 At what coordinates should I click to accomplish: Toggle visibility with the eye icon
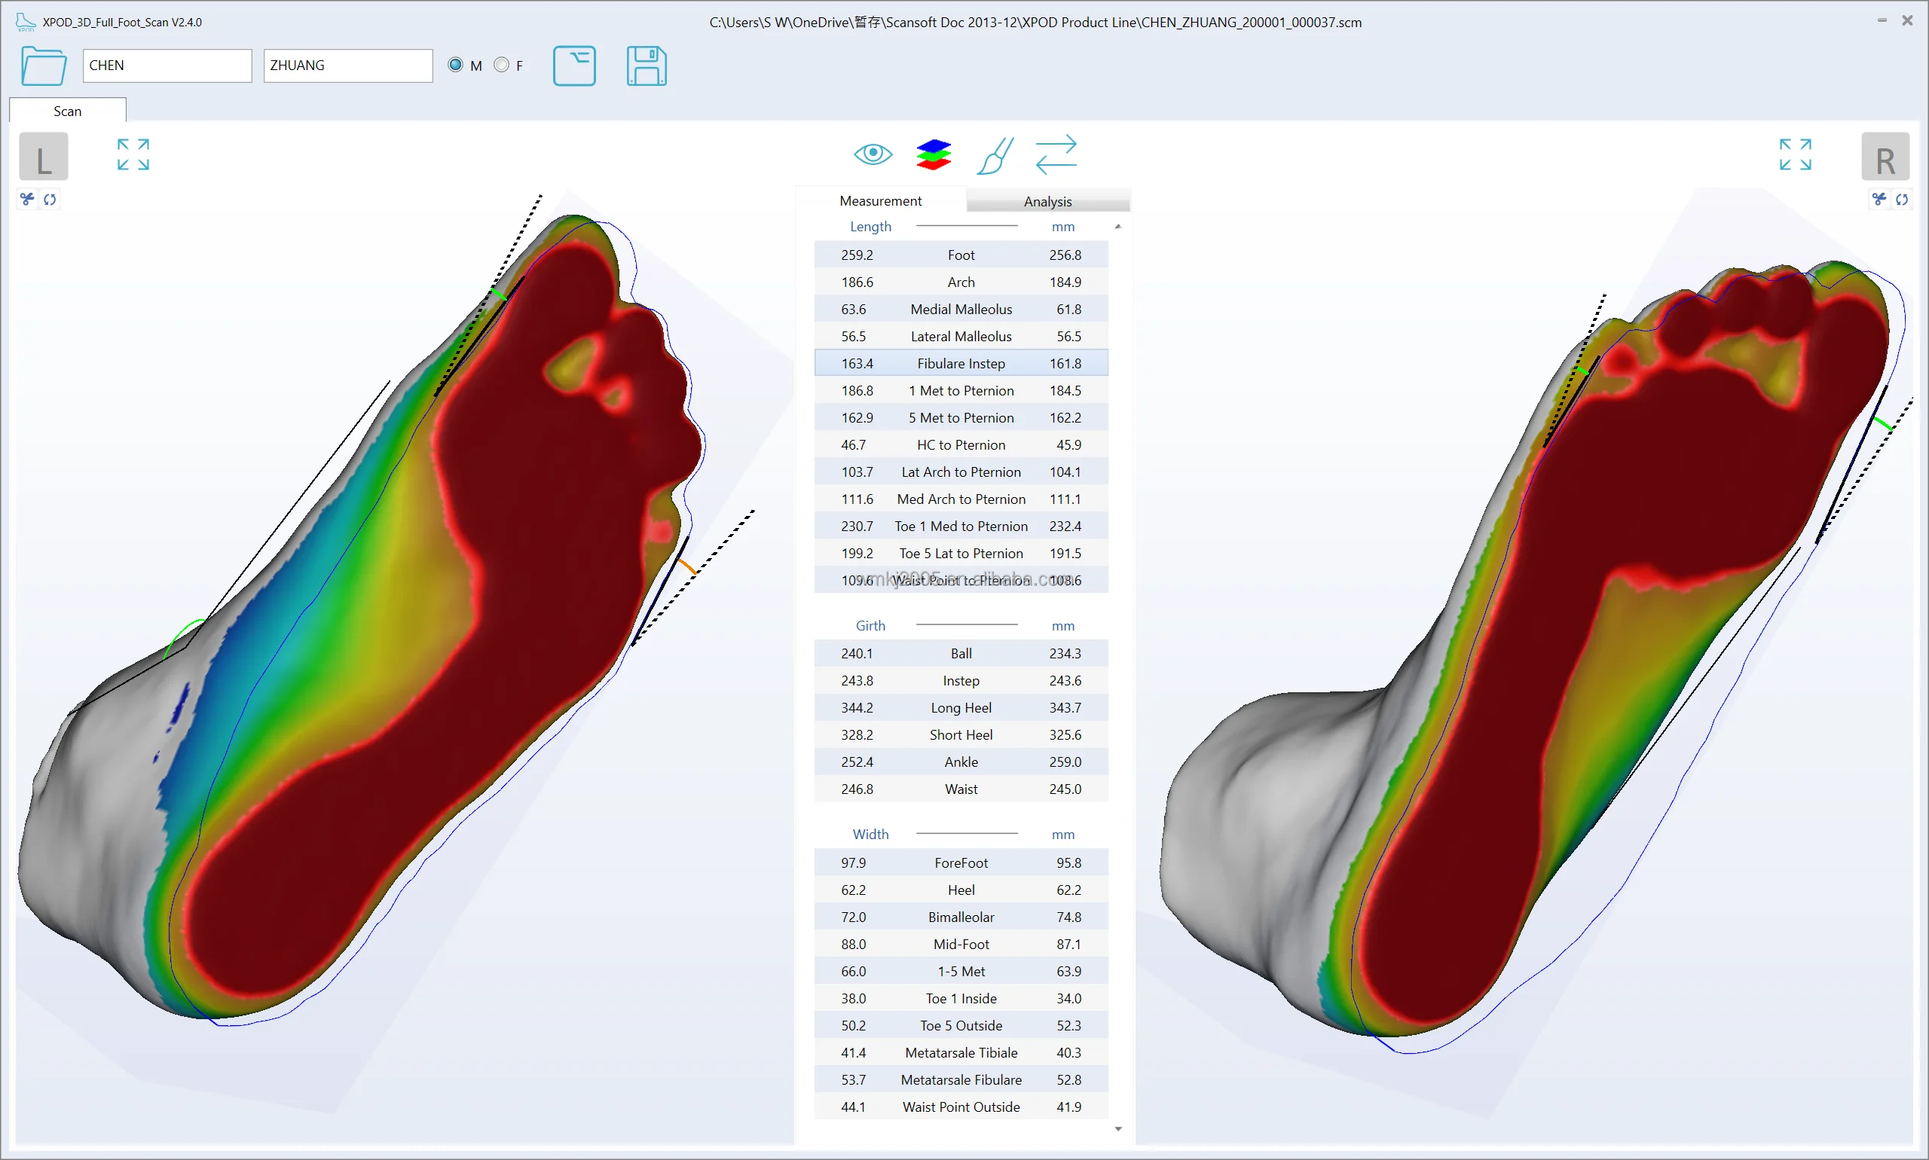click(x=873, y=154)
